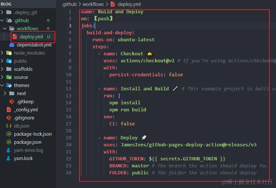The image size is (276, 188).
Task: Click 'JamesIves/github-pages-deploy-action@releases/v3' text
Action: (x=188, y=145)
